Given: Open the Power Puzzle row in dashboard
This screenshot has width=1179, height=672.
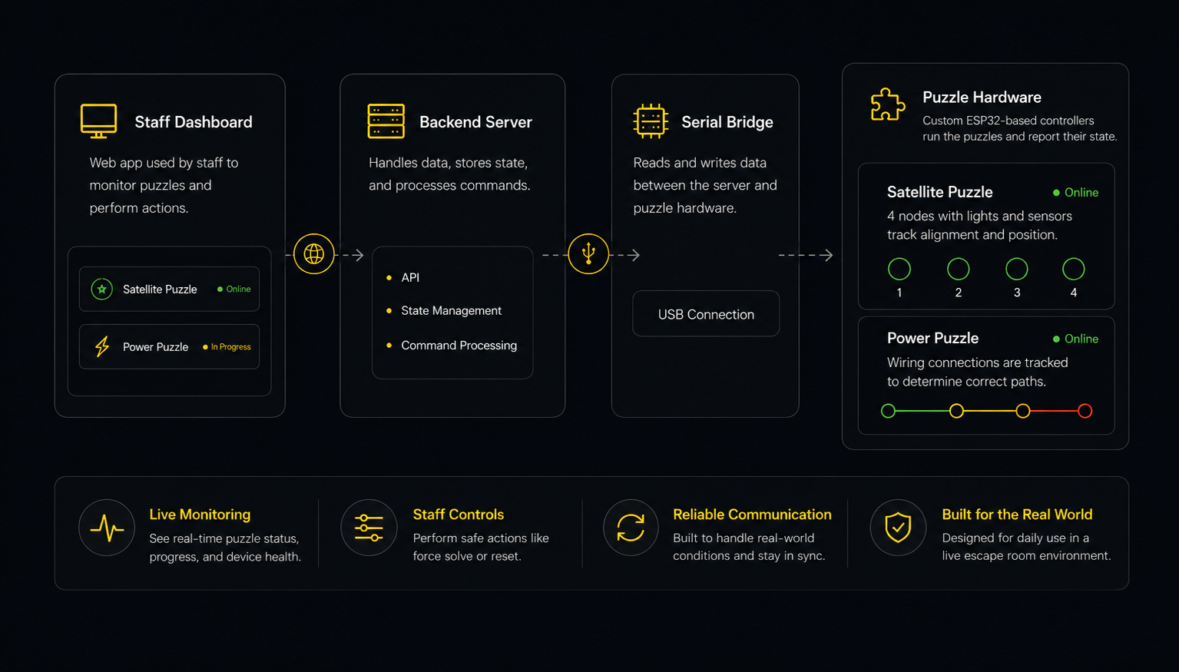Looking at the screenshot, I should click(x=169, y=346).
